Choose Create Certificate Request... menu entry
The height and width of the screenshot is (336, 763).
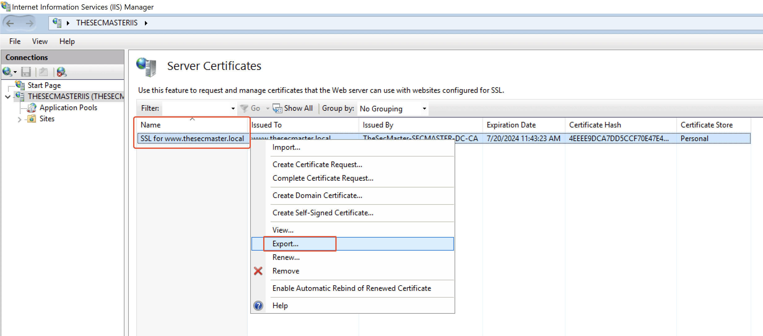point(352,165)
